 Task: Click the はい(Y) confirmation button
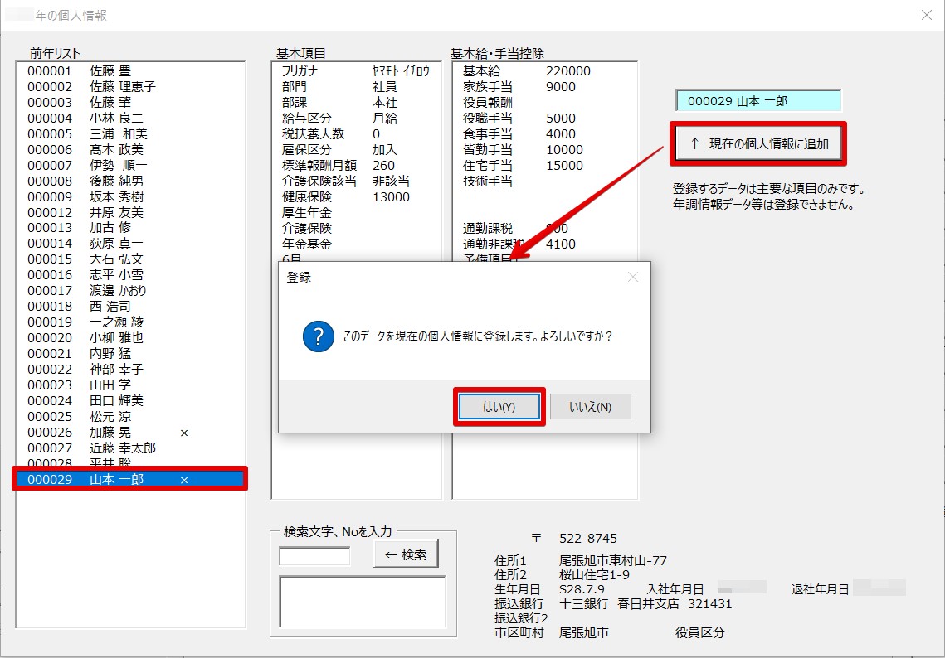(x=499, y=407)
